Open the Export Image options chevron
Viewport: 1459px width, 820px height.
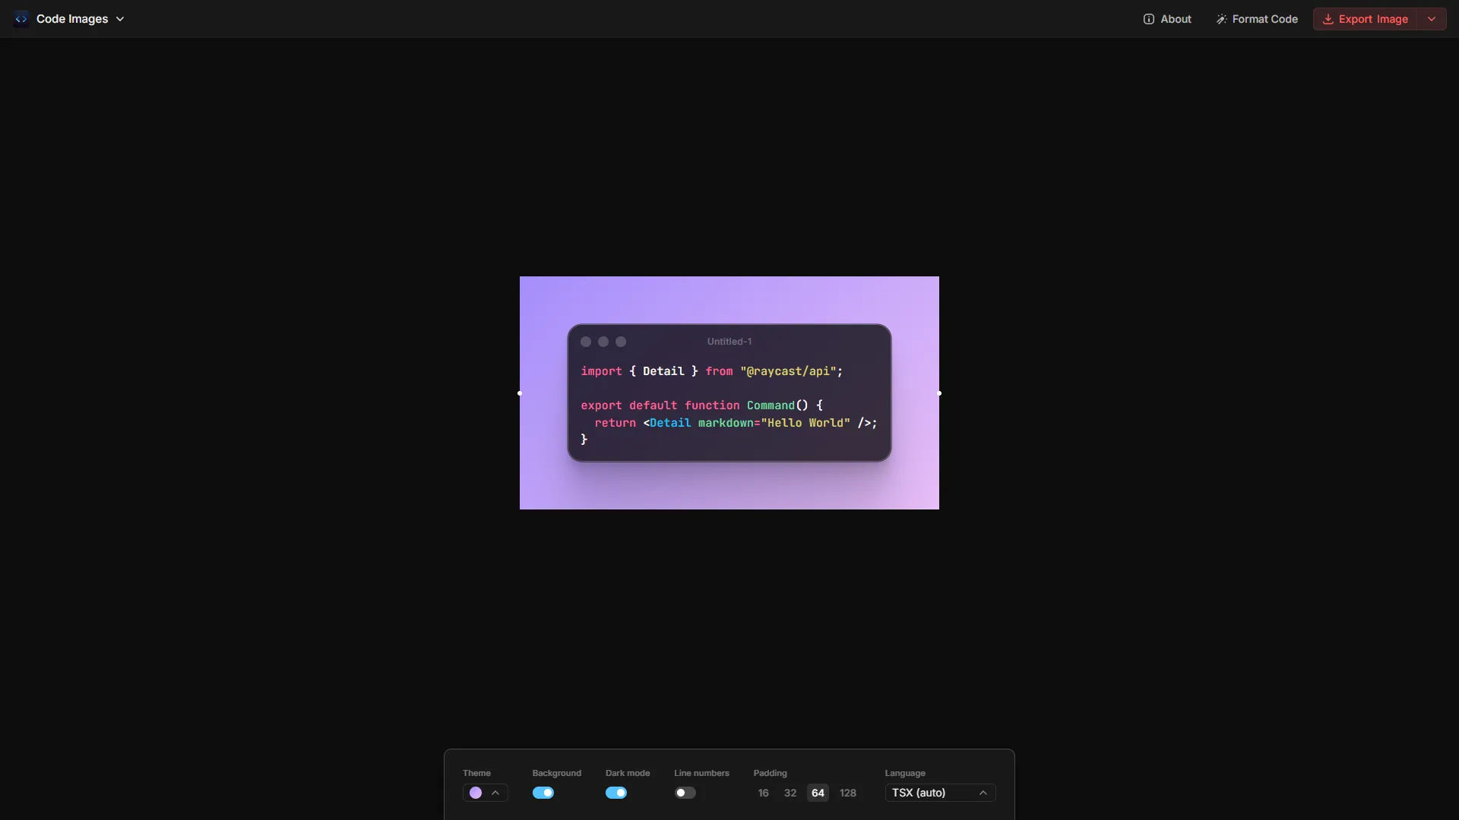tap(1433, 19)
